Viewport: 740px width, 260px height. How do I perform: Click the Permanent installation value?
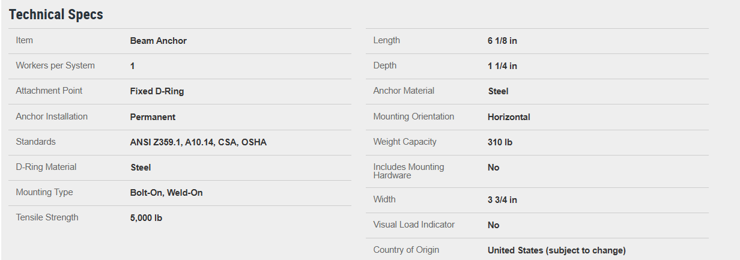click(153, 117)
